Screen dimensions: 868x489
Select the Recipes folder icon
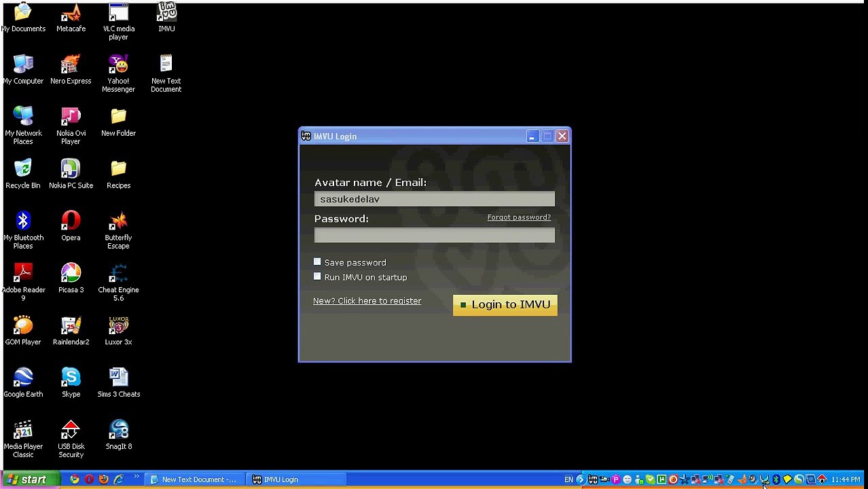click(118, 174)
